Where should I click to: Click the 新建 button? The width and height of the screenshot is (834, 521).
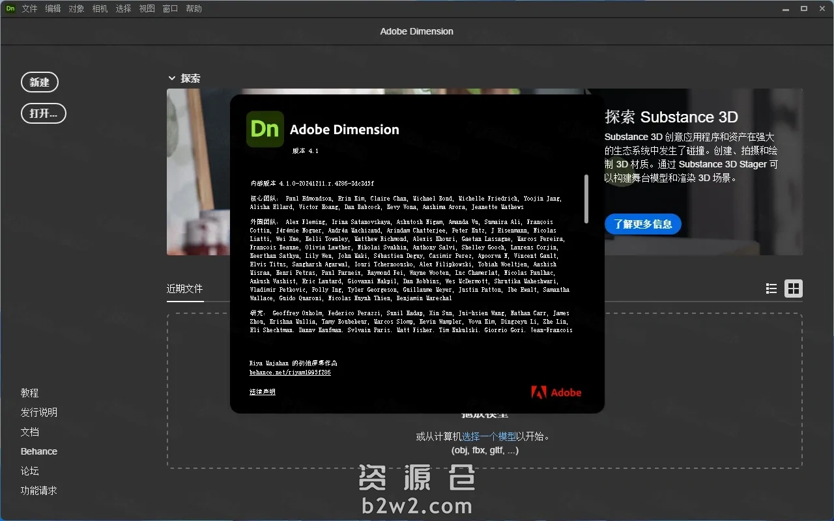tap(40, 82)
